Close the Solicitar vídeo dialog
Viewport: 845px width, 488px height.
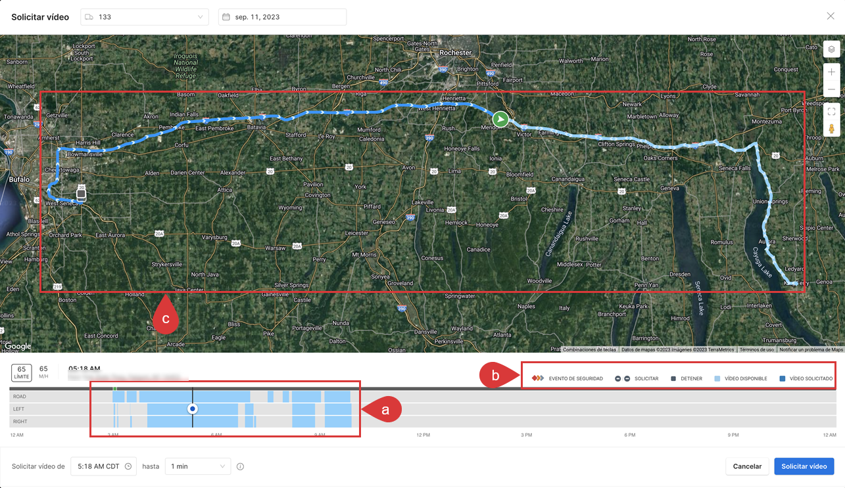831,16
